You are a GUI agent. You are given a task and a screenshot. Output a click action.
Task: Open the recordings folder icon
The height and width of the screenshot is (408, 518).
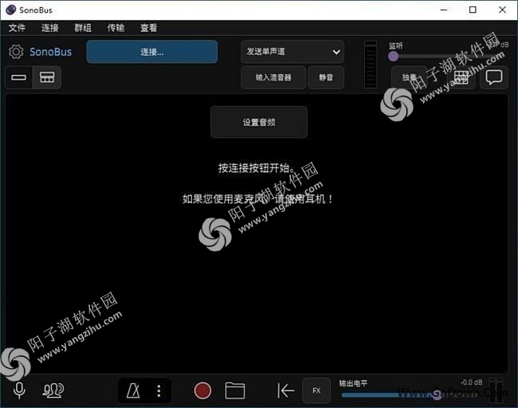point(235,390)
